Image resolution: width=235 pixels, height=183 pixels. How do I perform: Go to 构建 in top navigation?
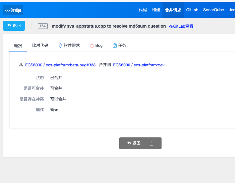pos(156,10)
